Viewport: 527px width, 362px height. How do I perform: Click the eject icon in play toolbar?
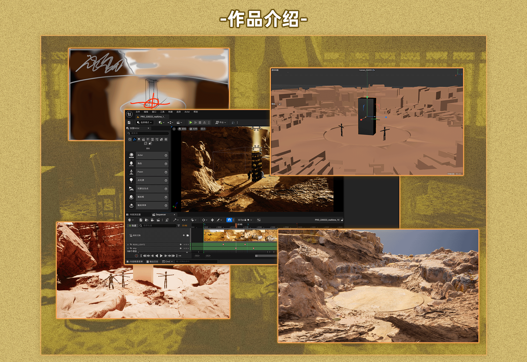[x=204, y=123]
